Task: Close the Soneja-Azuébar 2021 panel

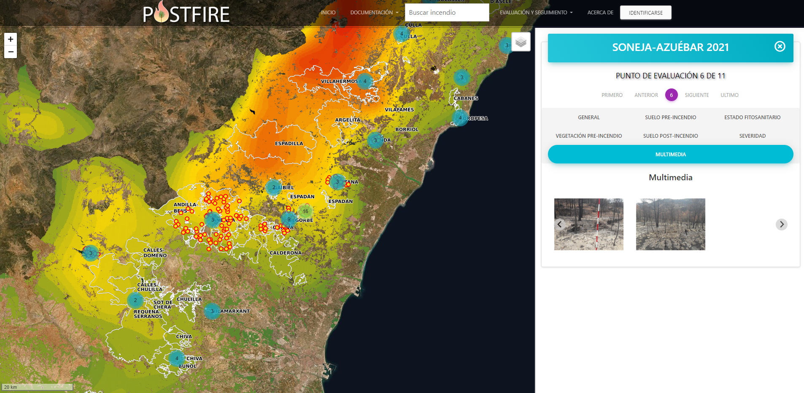Action: pos(780,46)
